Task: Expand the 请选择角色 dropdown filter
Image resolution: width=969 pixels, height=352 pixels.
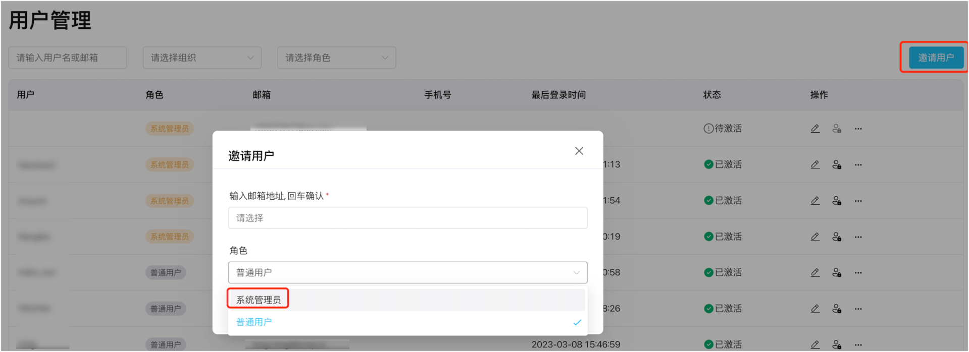Action: click(x=336, y=57)
